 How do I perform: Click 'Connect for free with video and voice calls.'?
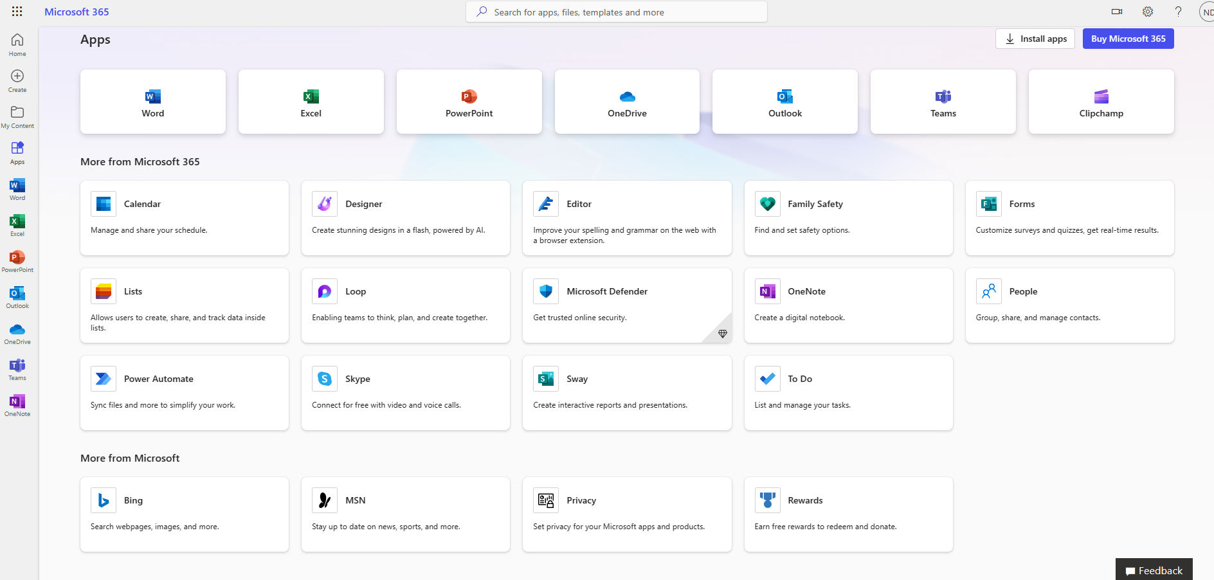pyautogui.click(x=386, y=405)
